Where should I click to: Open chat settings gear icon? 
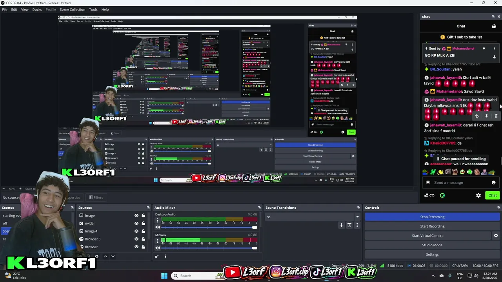[478, 195]
